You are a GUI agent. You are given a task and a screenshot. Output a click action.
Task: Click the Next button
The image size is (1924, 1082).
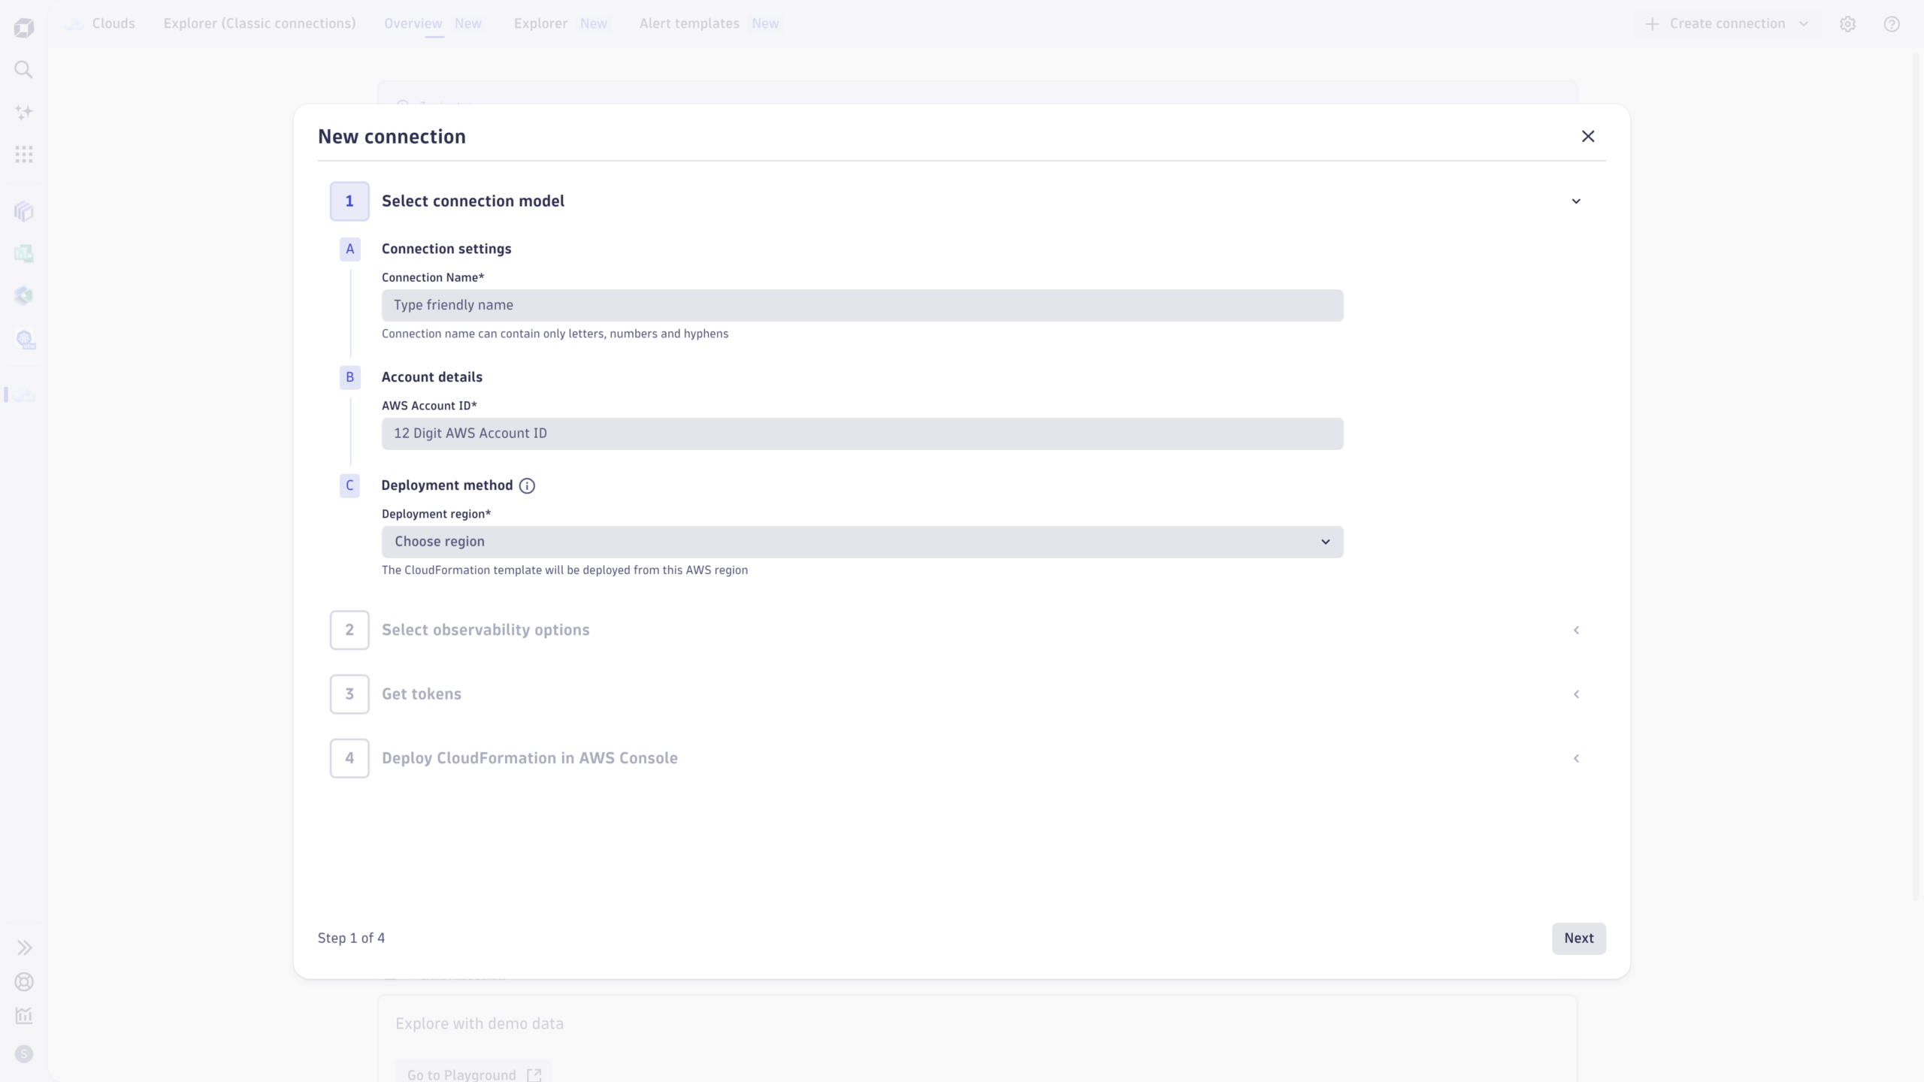(x=1578, y=938)
